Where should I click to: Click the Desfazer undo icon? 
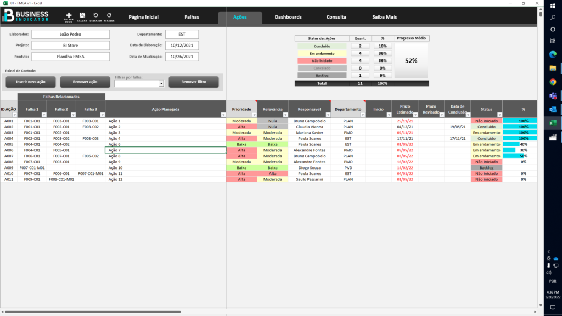click(97, 15)
